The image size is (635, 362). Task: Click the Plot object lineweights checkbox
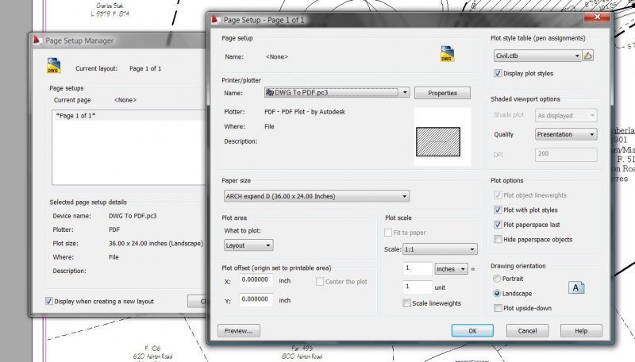(498, 195)
